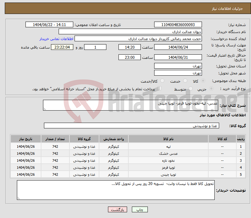
Task: Open the اطلاعات تماس خریدار link
Action: click(x=56, y=39)
